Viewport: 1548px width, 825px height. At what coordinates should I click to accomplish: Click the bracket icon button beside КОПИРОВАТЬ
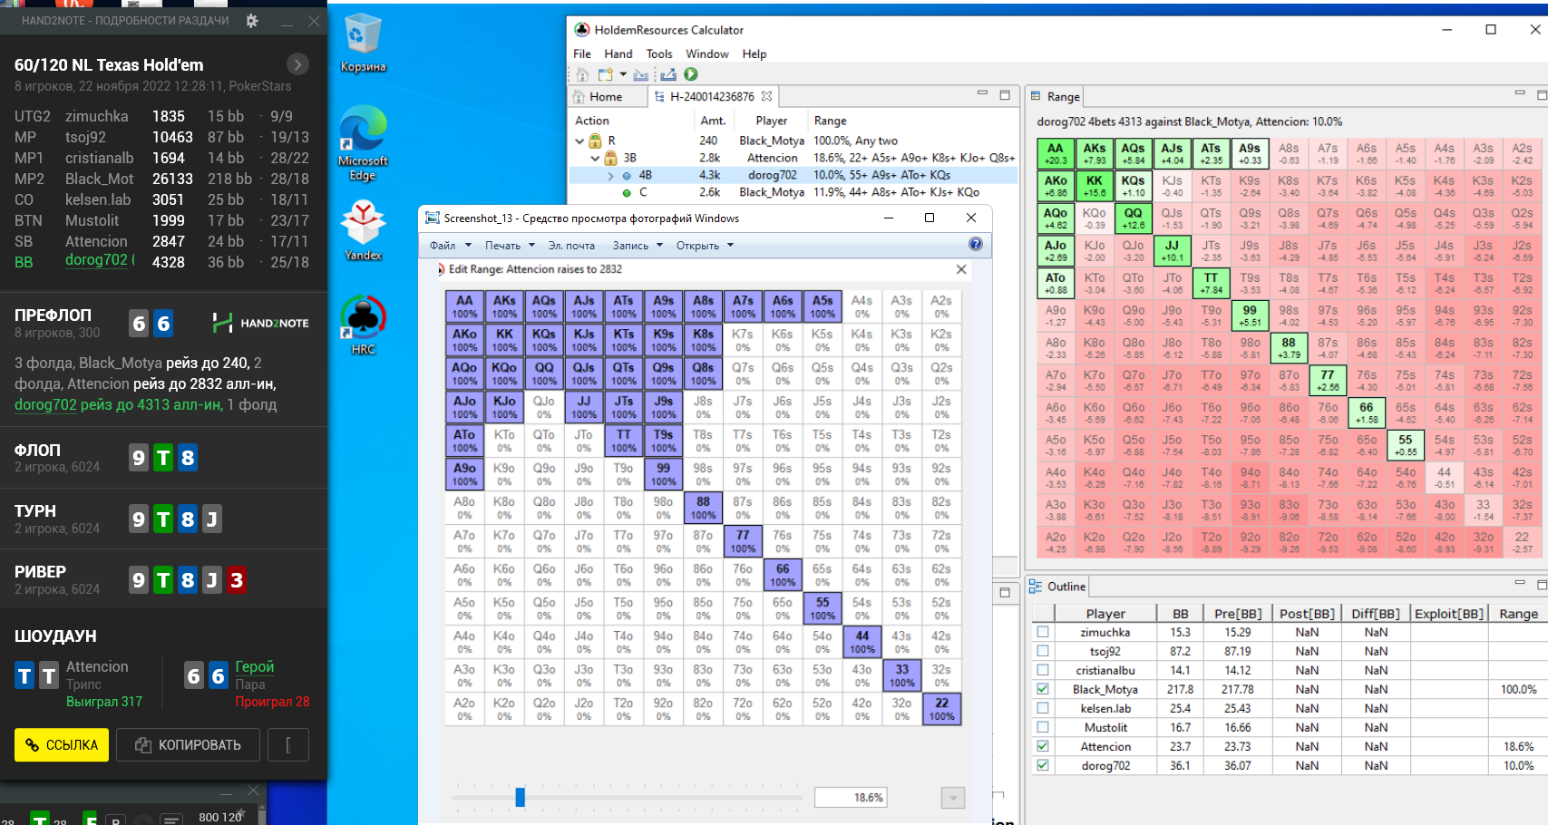(x=288, y=744)
